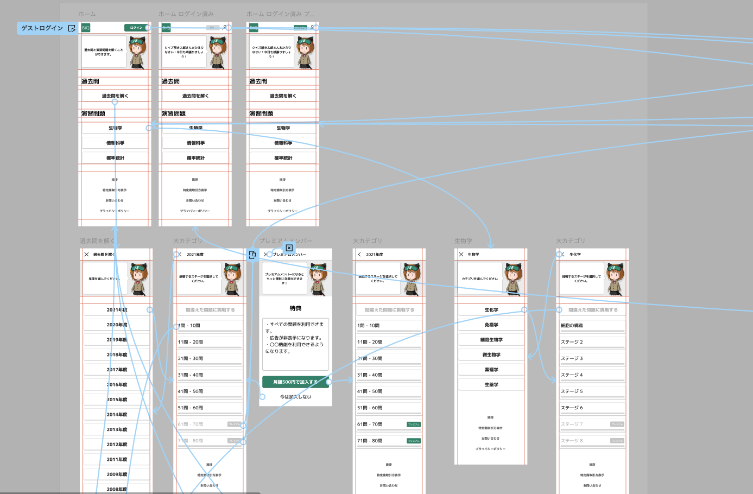The width and height of the screenshot is (753, 494).
Task: Click the user profile icon in ホーム ログイン済み
Action: pyautogui.click(x=225, y=28)
